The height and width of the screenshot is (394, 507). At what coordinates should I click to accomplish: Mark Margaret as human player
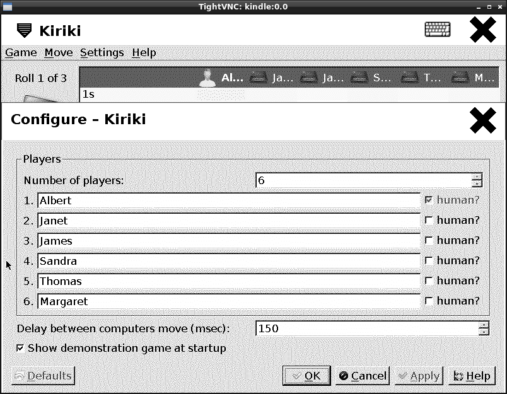coord(428,301)
